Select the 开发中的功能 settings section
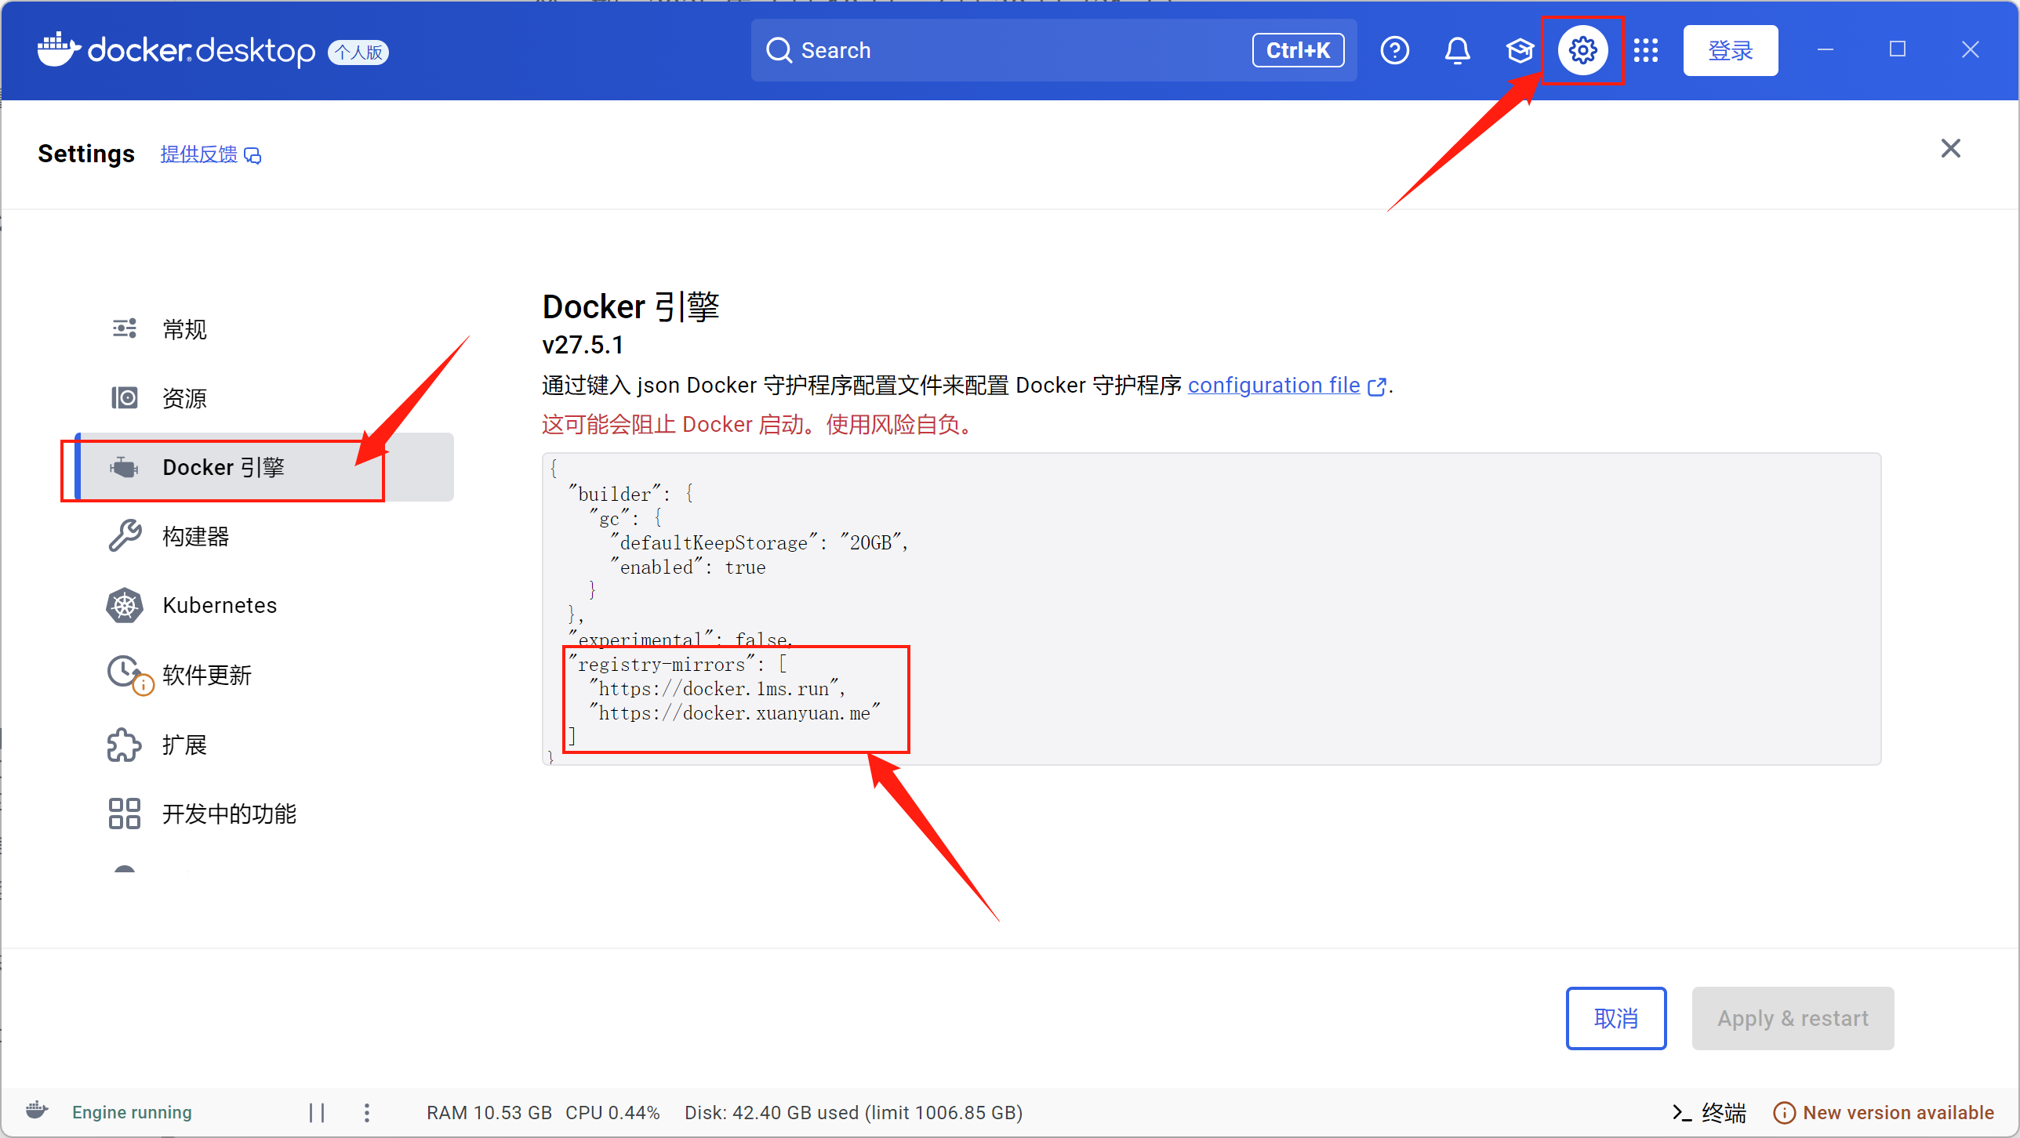 click(x=264, y=814)
